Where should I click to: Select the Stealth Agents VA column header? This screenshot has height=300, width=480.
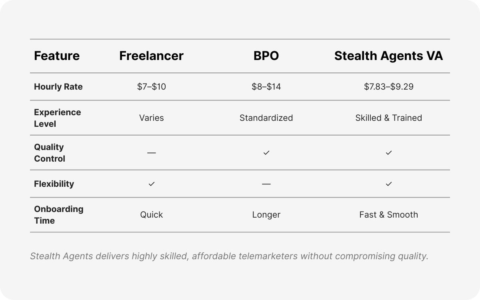389,56
